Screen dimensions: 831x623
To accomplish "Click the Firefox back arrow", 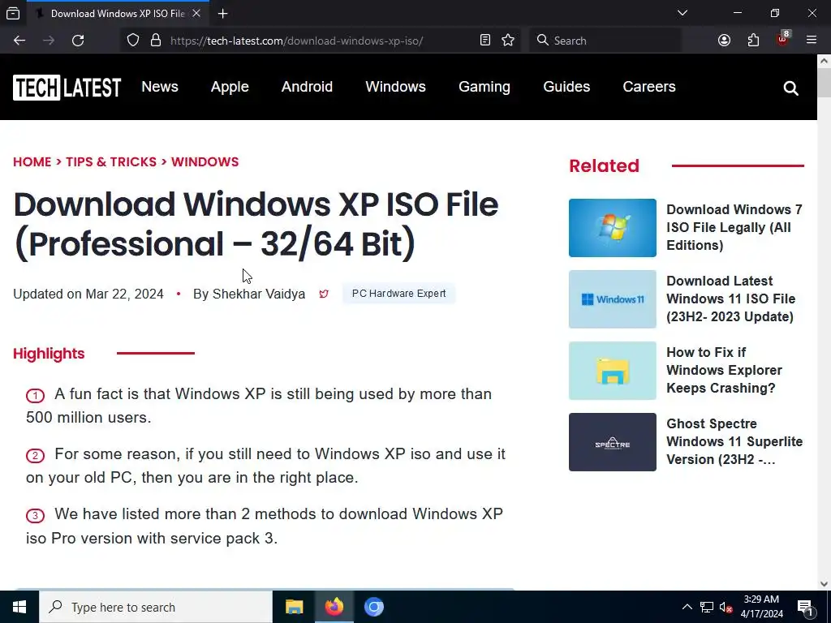I will coord(19,41).
